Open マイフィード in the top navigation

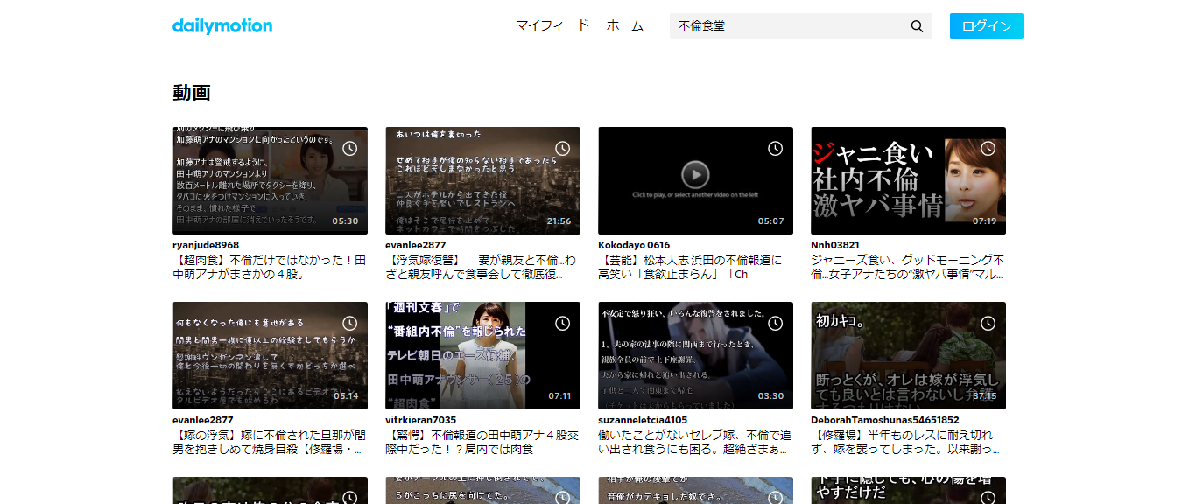pos(552,26)
